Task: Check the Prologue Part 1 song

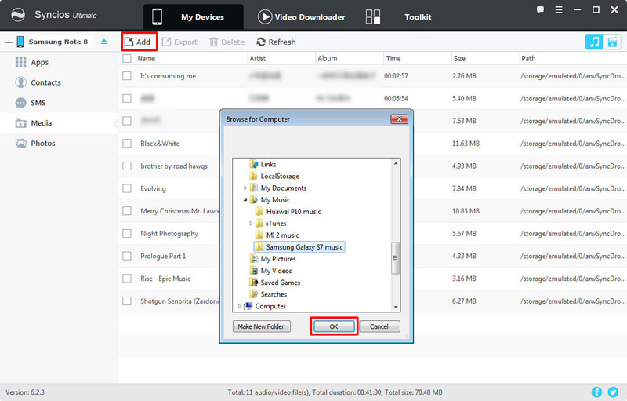Action: pos(127,256)
